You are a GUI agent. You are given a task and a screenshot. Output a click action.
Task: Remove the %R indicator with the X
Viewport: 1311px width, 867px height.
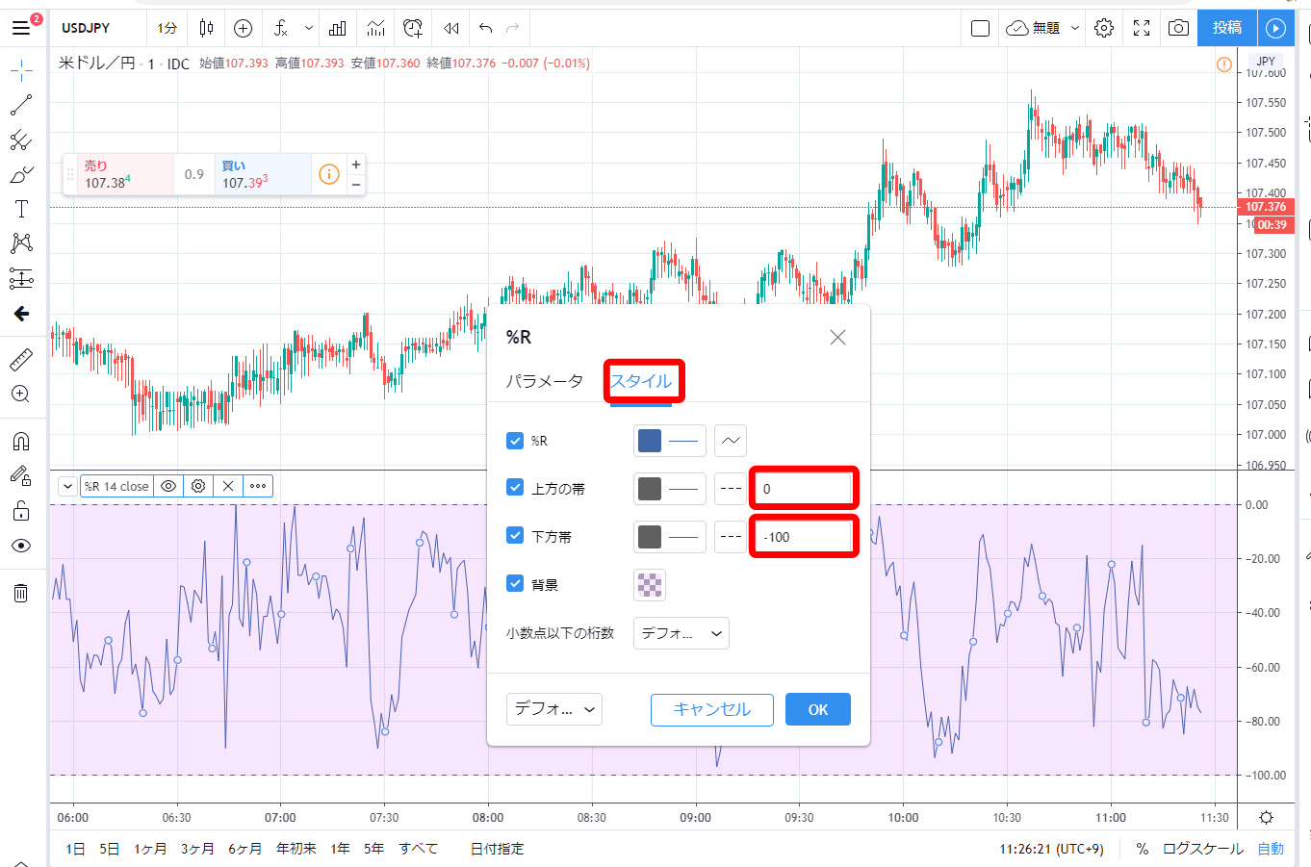tap(228, 486)
